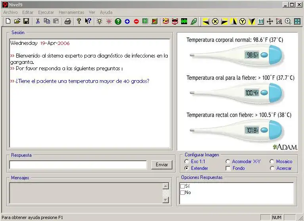Open the Editar menu
This screenshot has height=221, width=304.
(x=28, y=12)
